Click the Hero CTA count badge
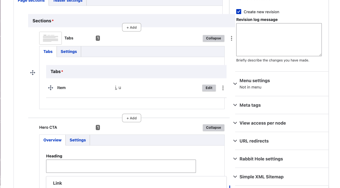This screenshot has width=340, height=188. 98,128
